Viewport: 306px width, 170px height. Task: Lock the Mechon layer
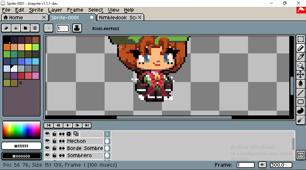click(54, 141)
